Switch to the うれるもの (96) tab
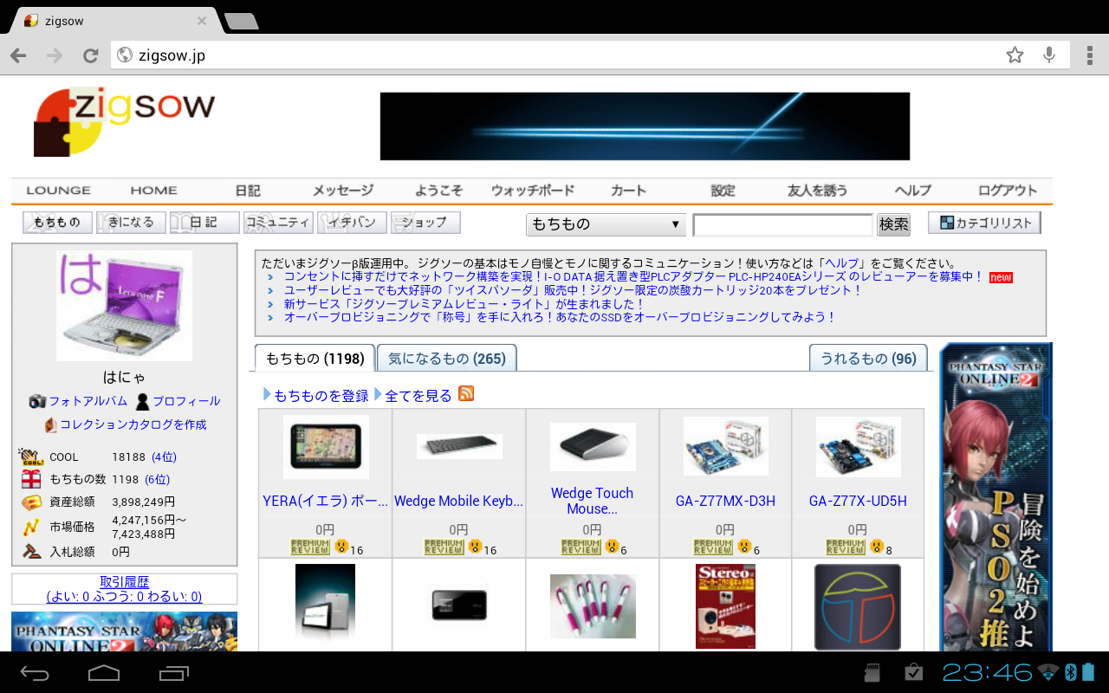The image size is (1109, 693). pyautogui.click(x=868, y=358)
